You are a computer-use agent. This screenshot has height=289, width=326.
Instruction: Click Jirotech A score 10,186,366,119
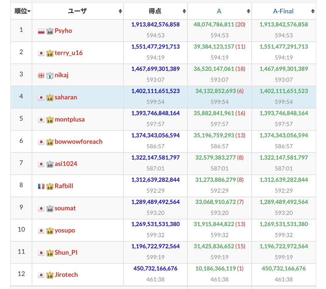(x=216, y=269)
